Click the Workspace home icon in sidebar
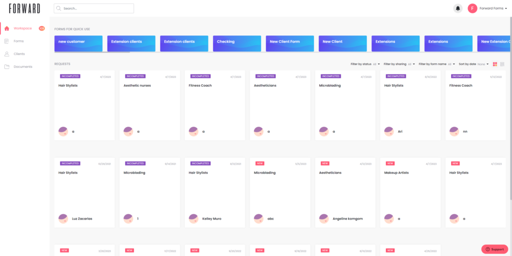The height and width of the screenshot is (256, 512). pyautogui.click(x=7, y=28)
